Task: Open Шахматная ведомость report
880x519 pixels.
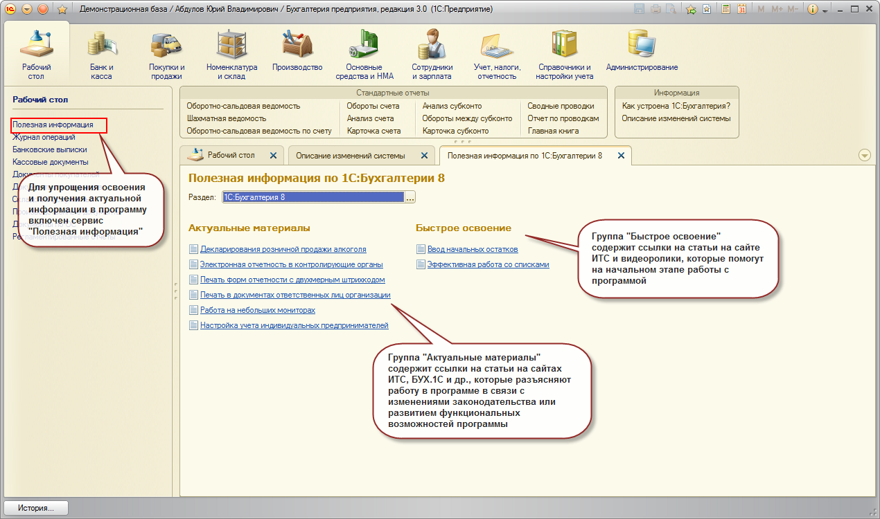Action: (226, 118)
